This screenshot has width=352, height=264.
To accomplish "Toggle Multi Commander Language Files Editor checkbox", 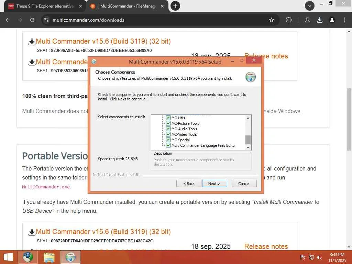I will 168,145.
